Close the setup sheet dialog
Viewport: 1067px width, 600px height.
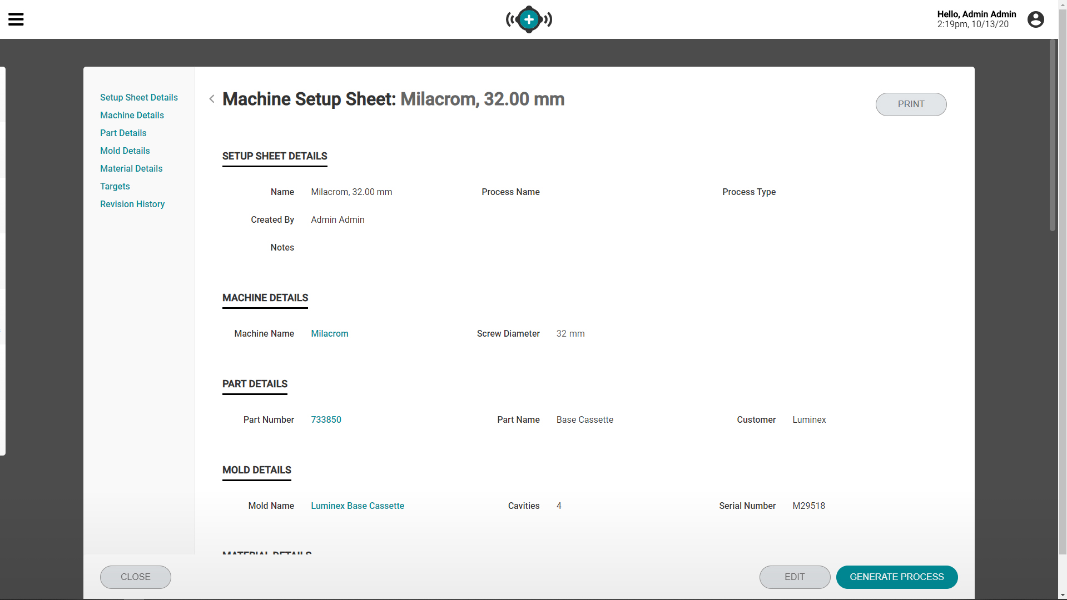[x=136, y=577]
